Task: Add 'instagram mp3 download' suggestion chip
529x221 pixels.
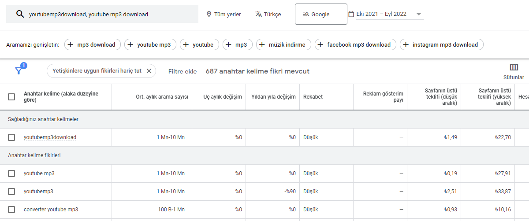Action: 442,44
